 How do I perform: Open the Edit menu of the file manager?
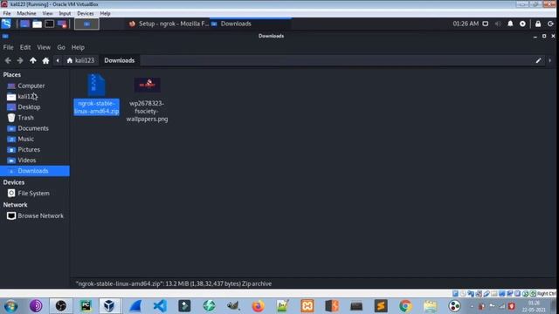tap(25, 47)
